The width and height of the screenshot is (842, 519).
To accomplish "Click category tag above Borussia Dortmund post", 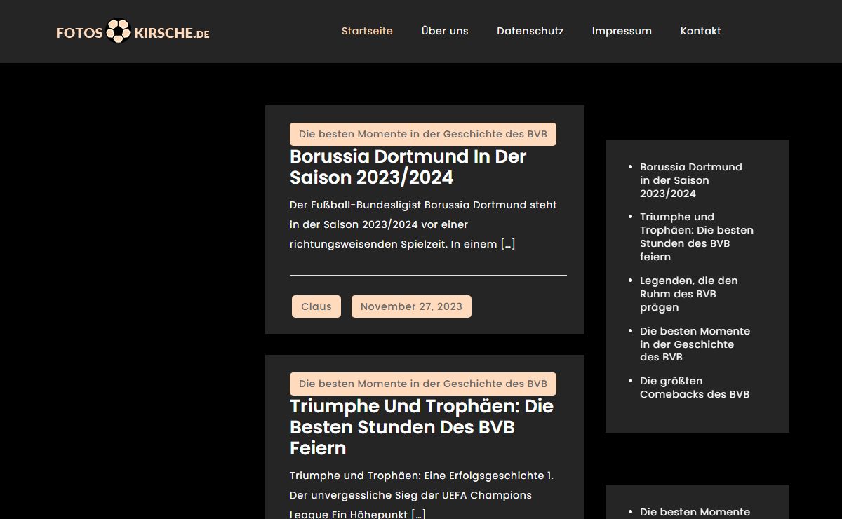I will (x=423, y=134).
